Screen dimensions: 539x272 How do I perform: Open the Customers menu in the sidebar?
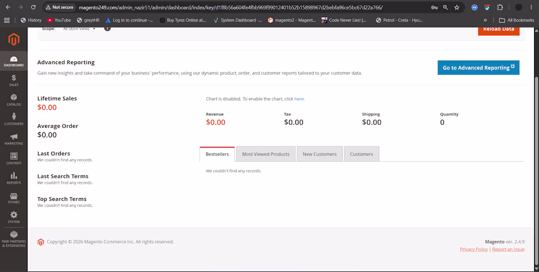coord(14,120)
